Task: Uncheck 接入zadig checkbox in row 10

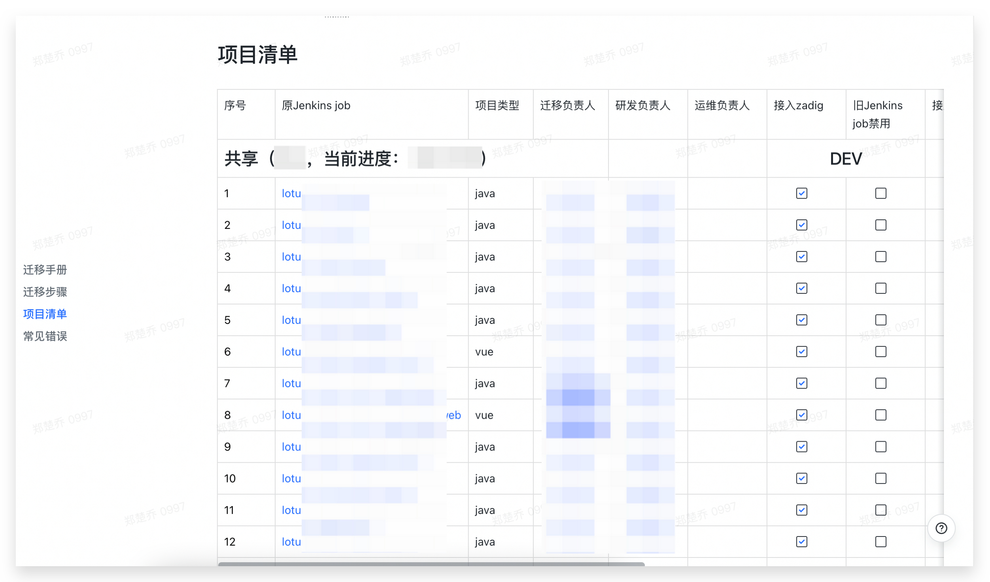Action: [x=801, y=478]
